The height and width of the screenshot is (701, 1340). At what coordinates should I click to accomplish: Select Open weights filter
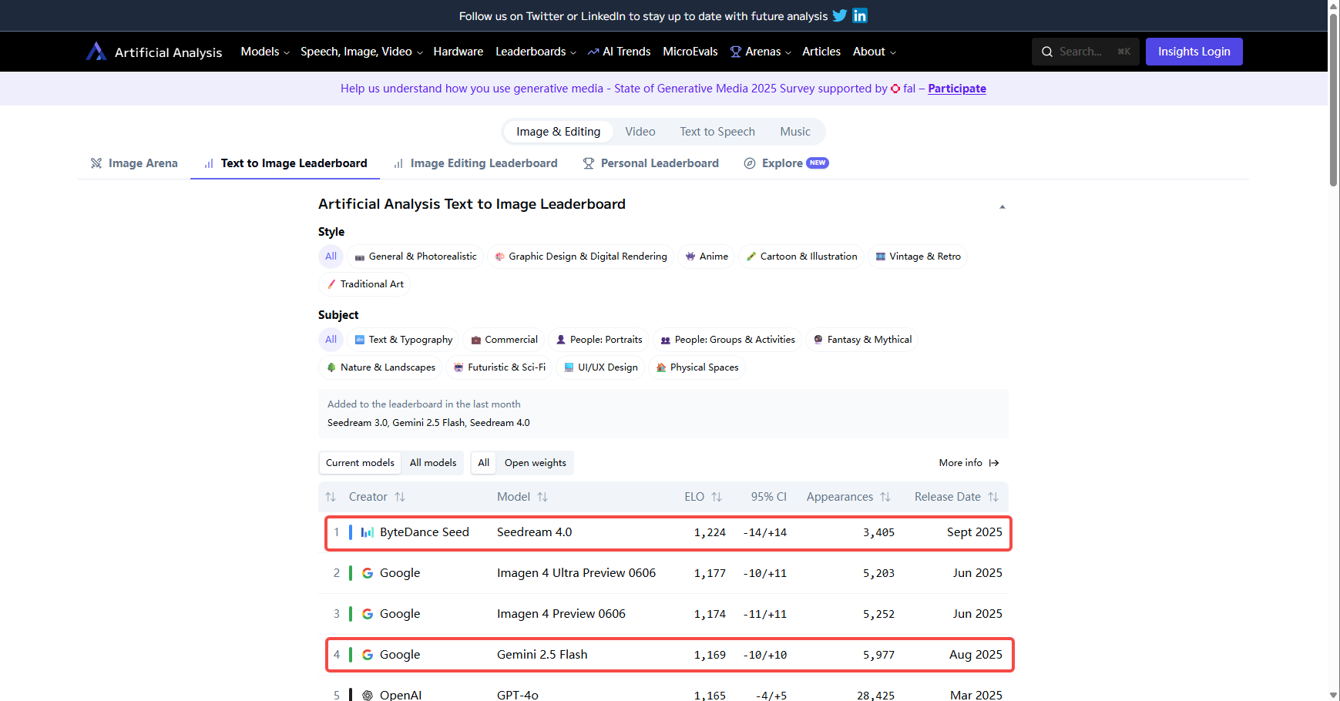coord(535,463)
